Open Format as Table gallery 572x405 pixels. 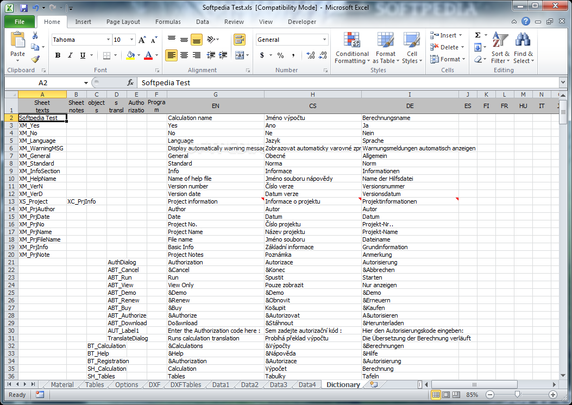coord(386,48)
